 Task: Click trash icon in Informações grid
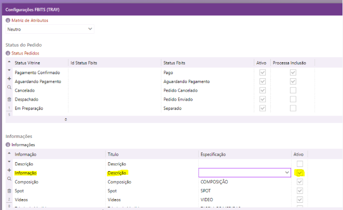click(x=9, y=191)
